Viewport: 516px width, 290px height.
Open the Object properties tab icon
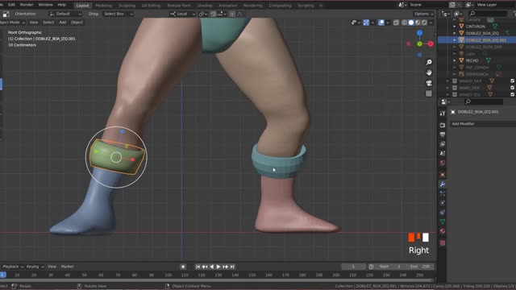tap(443, 175)
